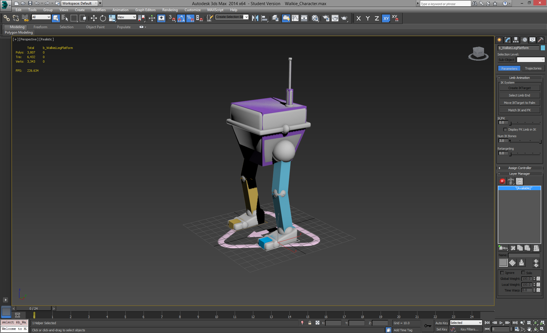
Task: Open the MAXScript menu
Action: pos(215,10)
